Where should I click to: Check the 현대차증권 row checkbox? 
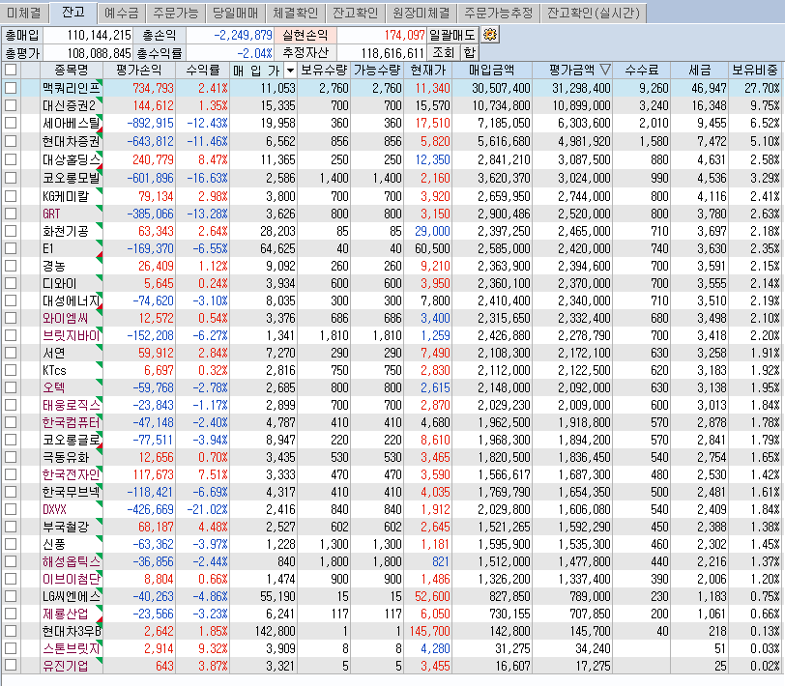(11, 142)
